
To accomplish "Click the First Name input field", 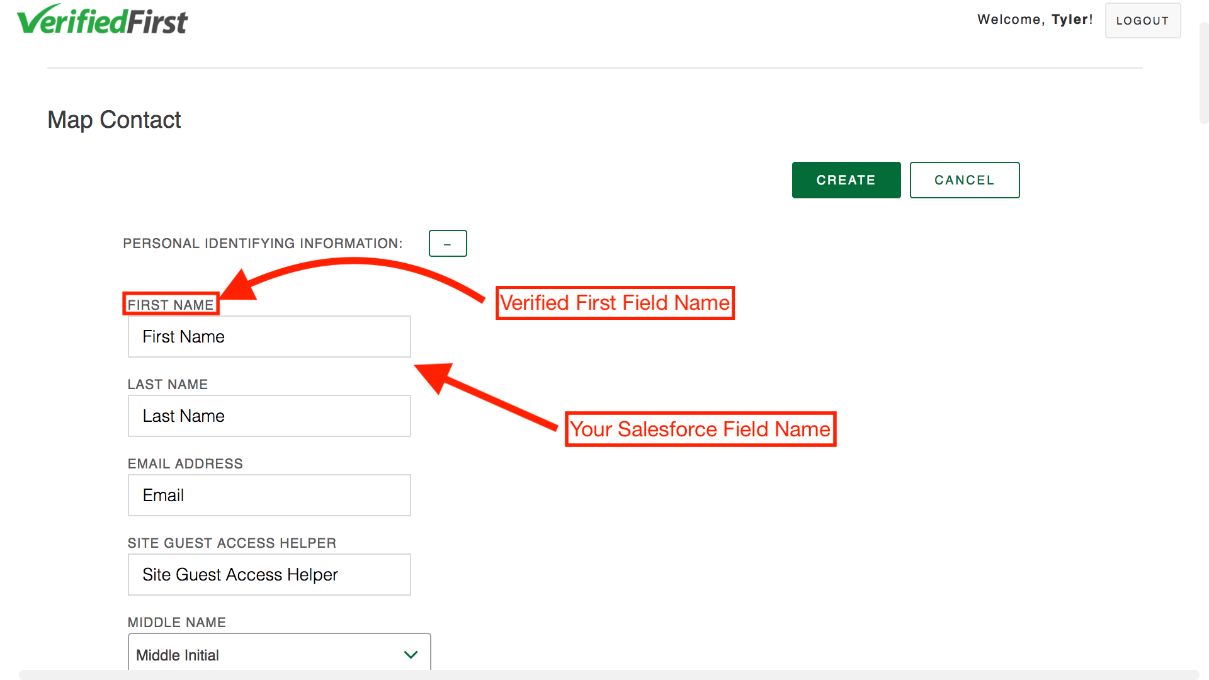I will 270,336.
